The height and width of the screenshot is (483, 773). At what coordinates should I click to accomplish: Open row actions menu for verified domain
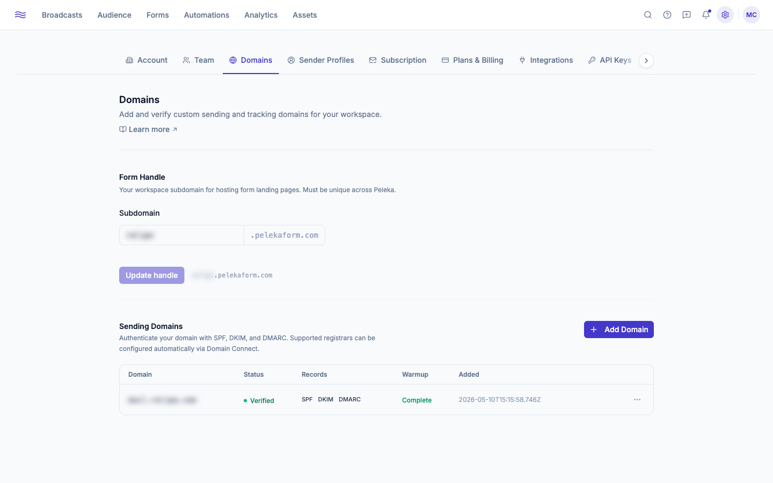pos(637,400)
